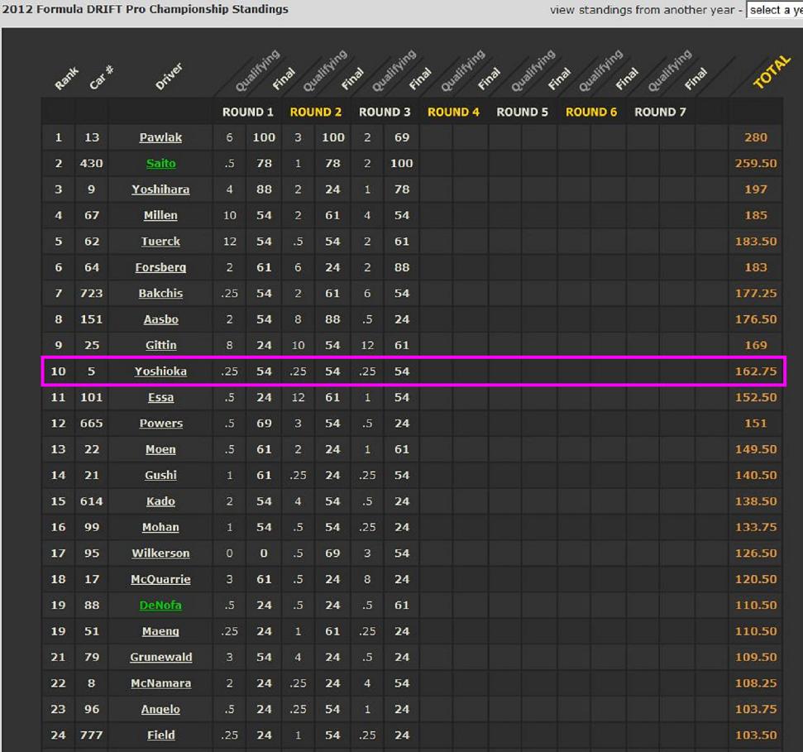This screenshot has height=752, width=803.
Task: Click the Driver column heading
Action: pyautogui.click(x=169, y=77)
